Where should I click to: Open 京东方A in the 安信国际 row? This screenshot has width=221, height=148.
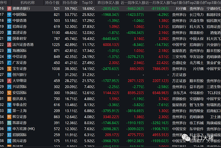[x=180, y=93]
